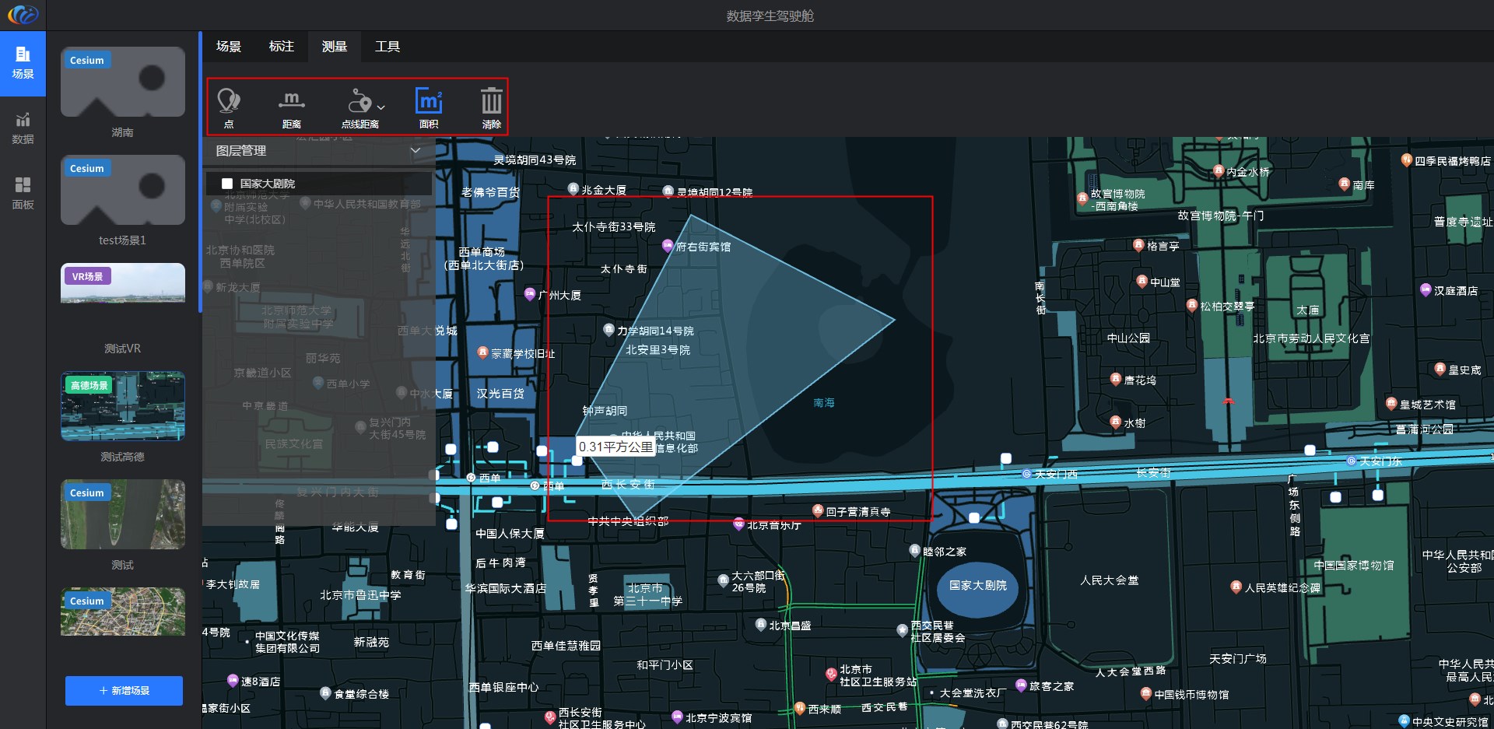The image size is (1494, 729).
Task: Click the 新增场景 button
Action: [x=124, y=691]
